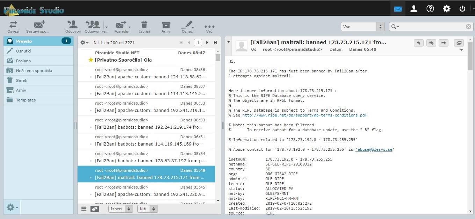Collapse message header triangle arrow

(x=229, y=42)
